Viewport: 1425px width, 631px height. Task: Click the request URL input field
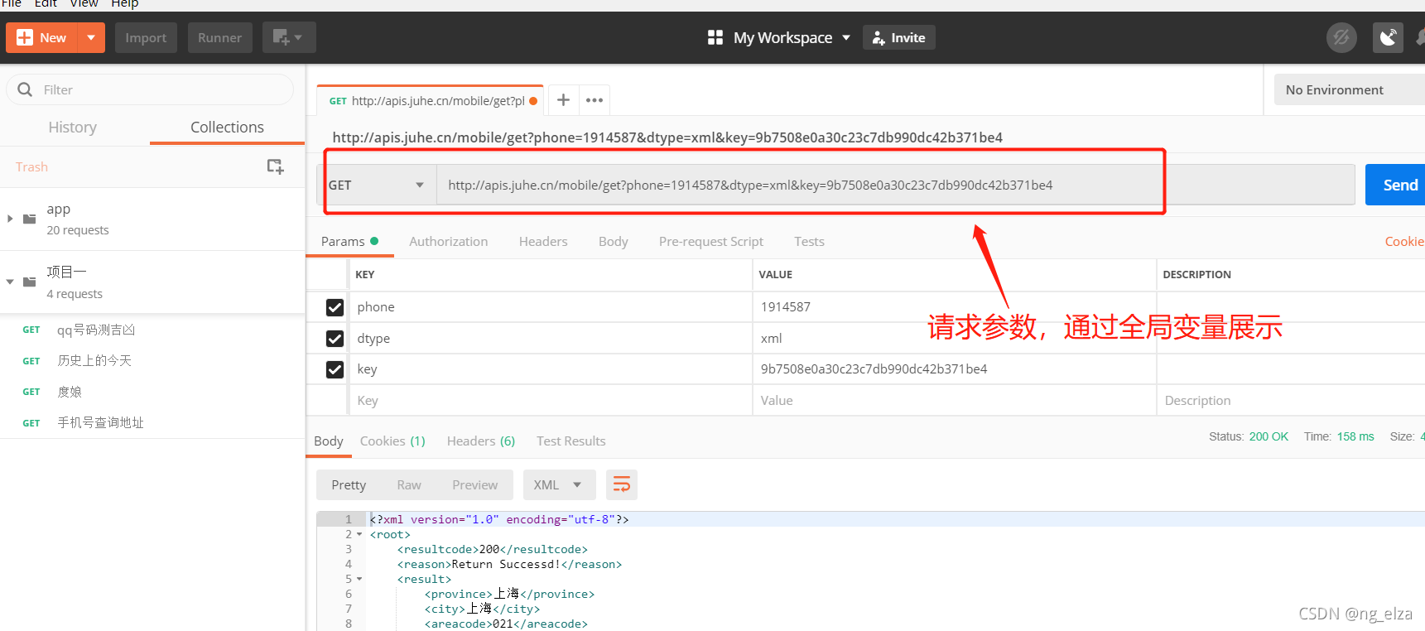(895, 185)
